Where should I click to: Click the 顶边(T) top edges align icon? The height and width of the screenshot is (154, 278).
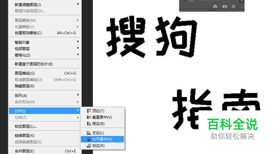click(89, 111)
